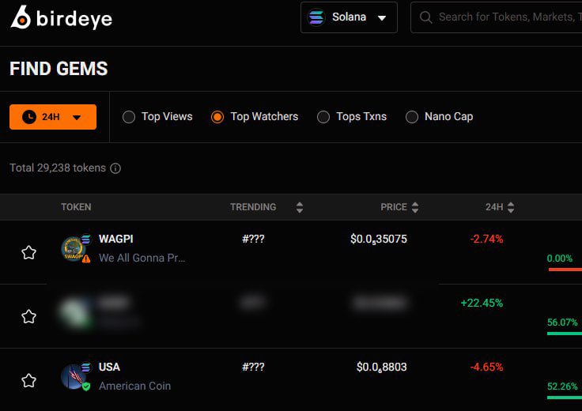Viewport: 582px width, 411px height.
Task: Click the WAGPI price $0.0₅35075
Action: click(379, 239)
